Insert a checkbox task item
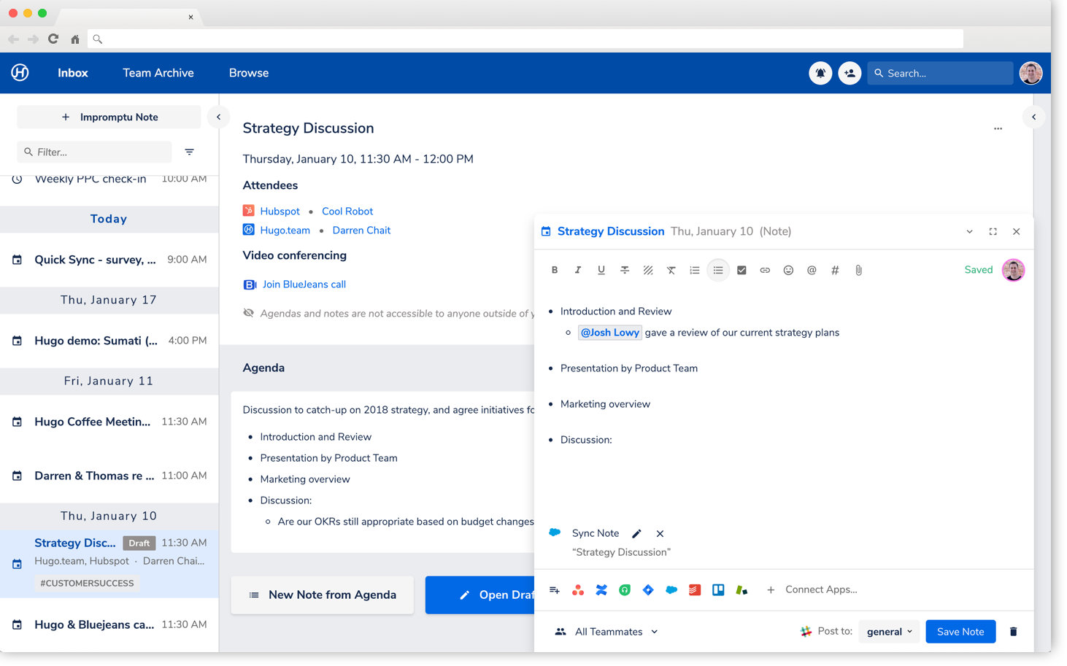Screen dimensions: 1067x666 coord(741,270)
